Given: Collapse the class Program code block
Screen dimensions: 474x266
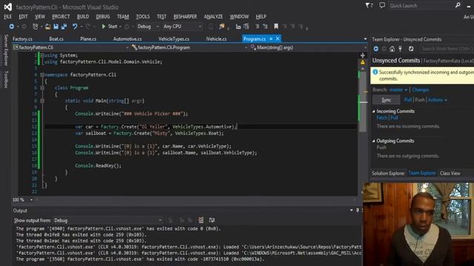Looking at the screenshot, I should (x=42, y=88).
